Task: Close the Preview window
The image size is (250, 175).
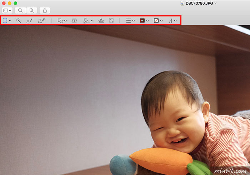Action: (4, 3)
